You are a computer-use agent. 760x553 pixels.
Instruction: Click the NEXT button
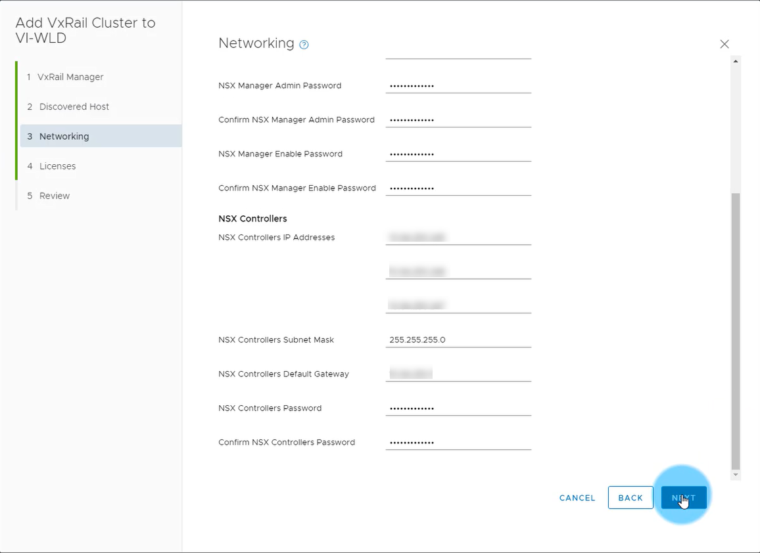coord(684,498)
